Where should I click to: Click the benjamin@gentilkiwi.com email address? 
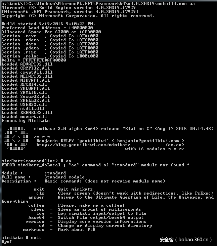pos(148,141)
